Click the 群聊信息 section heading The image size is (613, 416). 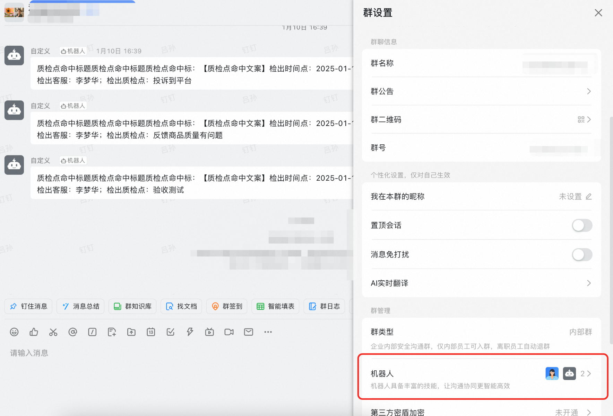(384, 42)
